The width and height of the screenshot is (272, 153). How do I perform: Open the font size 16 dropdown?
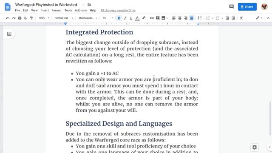(108, 18)
